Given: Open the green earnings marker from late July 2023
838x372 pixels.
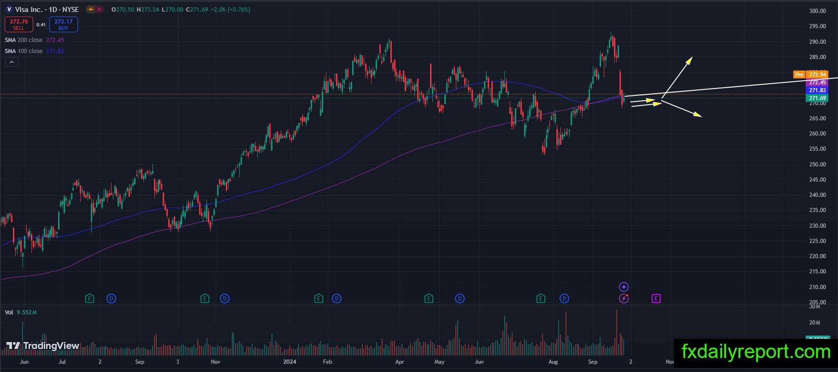Looking at the screenshot, I should tap(90, 299).
